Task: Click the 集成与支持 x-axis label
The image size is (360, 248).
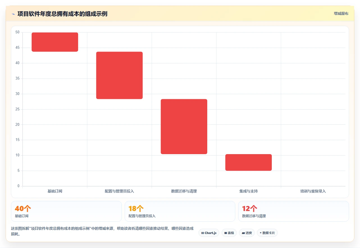Action: 249,191
